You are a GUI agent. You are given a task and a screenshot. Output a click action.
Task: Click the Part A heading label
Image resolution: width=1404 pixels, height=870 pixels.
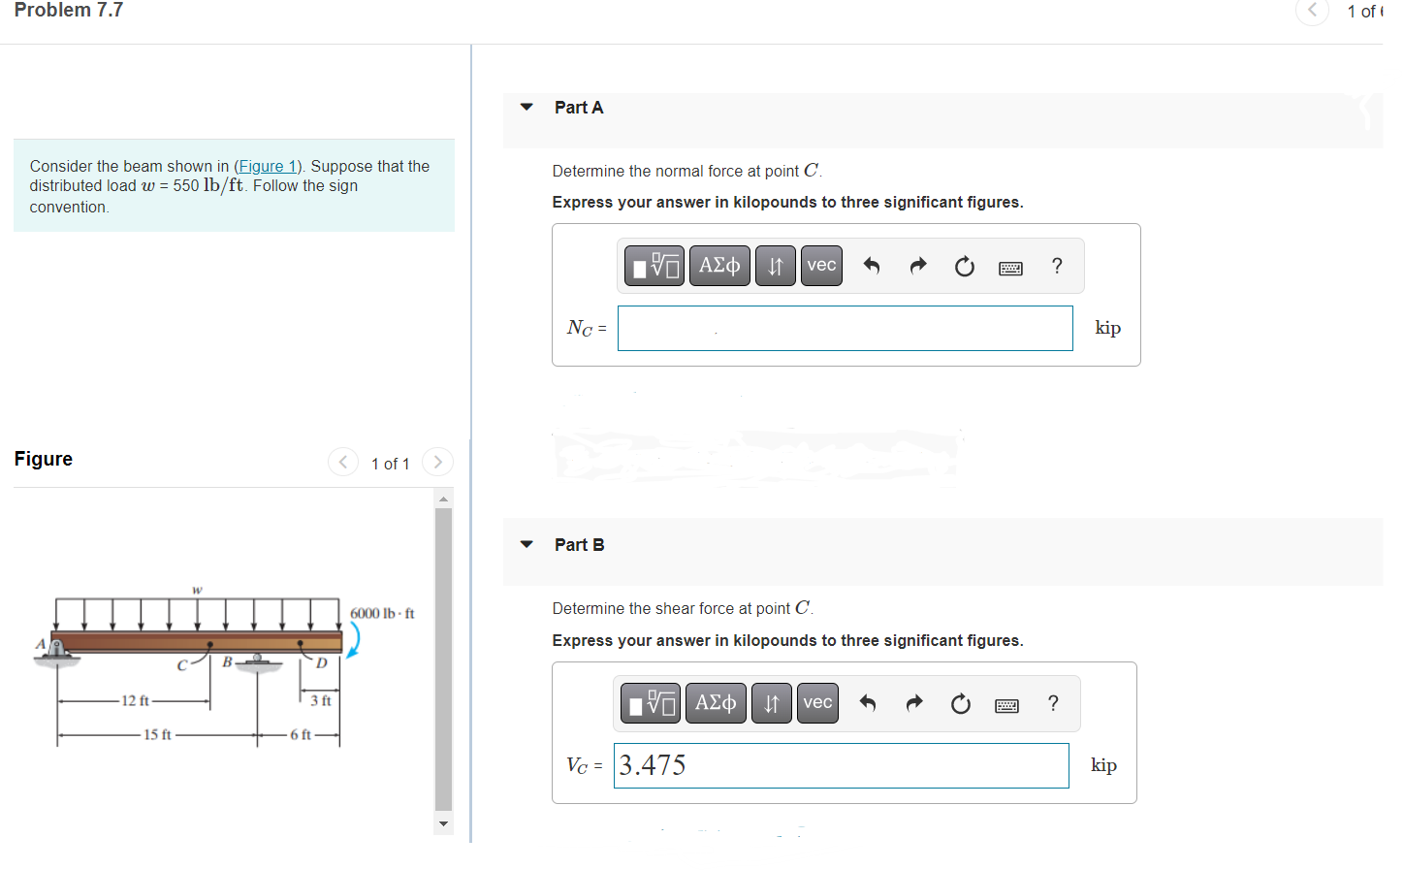(x=579, y=108)
